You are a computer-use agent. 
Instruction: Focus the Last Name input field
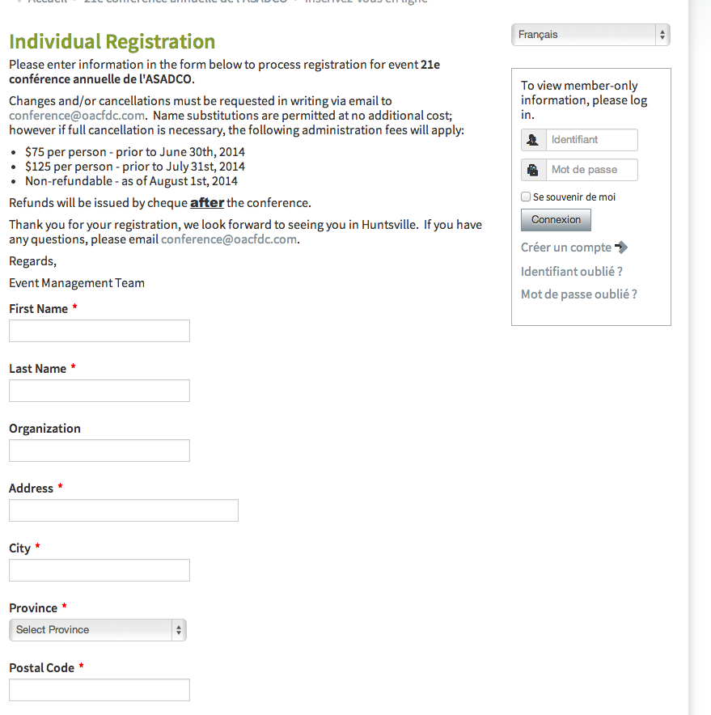pyautogui.click(x=99, y=391)
